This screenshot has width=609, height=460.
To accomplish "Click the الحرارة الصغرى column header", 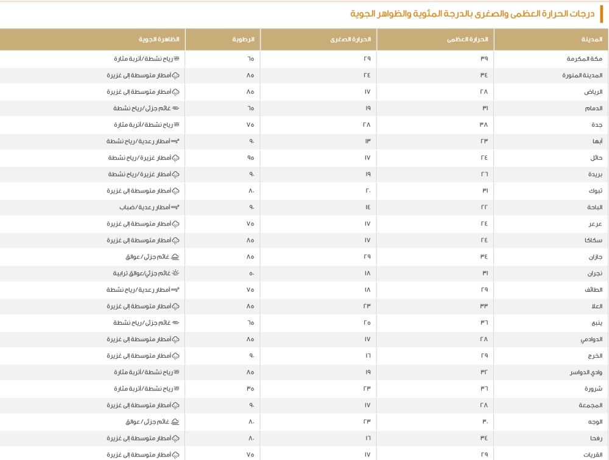I will point(356,40).
